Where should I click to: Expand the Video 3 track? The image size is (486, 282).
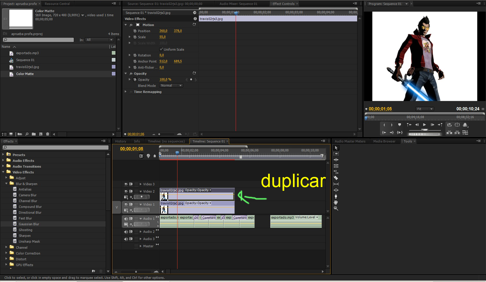[140, 184]
